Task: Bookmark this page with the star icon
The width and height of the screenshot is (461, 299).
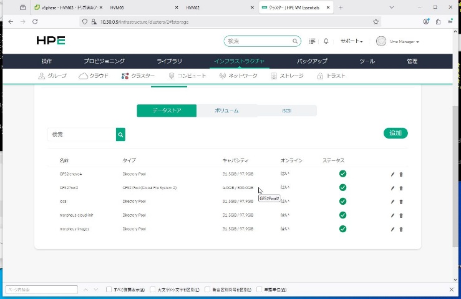Action: pos(376,21)
